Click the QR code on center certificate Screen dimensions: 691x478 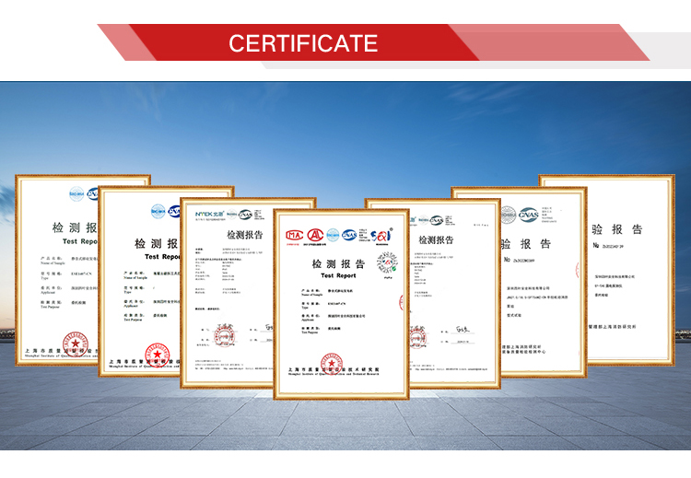point(386,262)
